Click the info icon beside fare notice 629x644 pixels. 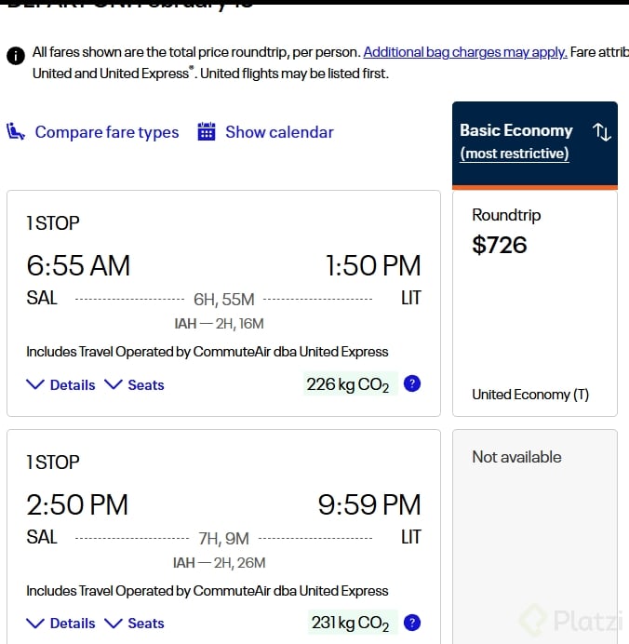(16, 56)
